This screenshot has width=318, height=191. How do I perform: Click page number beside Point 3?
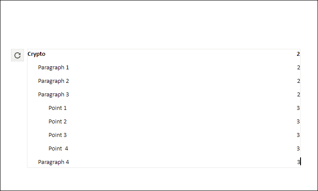pyautogui.click(x=298, y=135)
